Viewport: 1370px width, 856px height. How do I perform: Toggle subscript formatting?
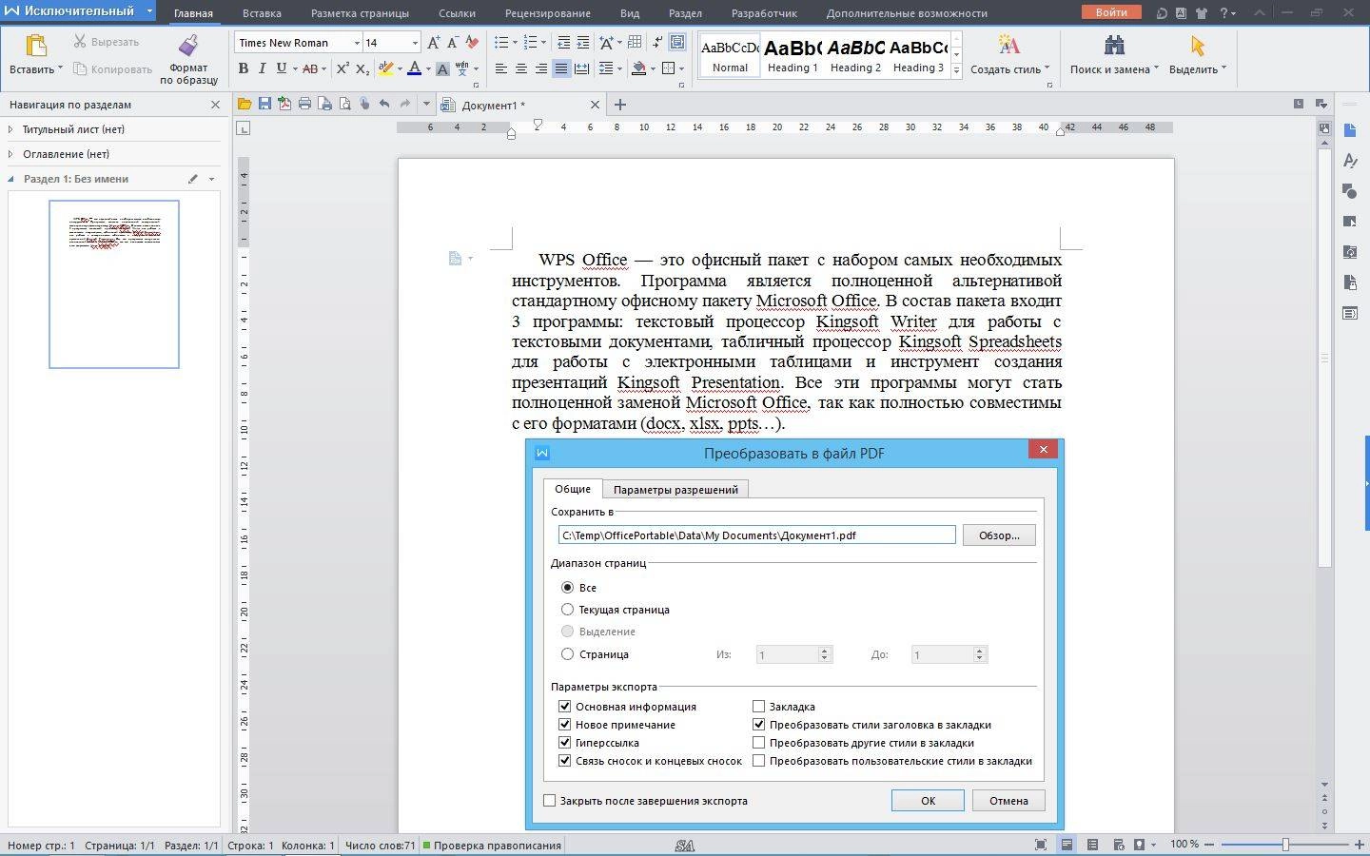tap(362, 68)
